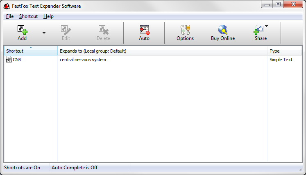The width and height of the screenshot is (306, 175).
Task: Open the Shortcut menu
Action: point(28,16)
